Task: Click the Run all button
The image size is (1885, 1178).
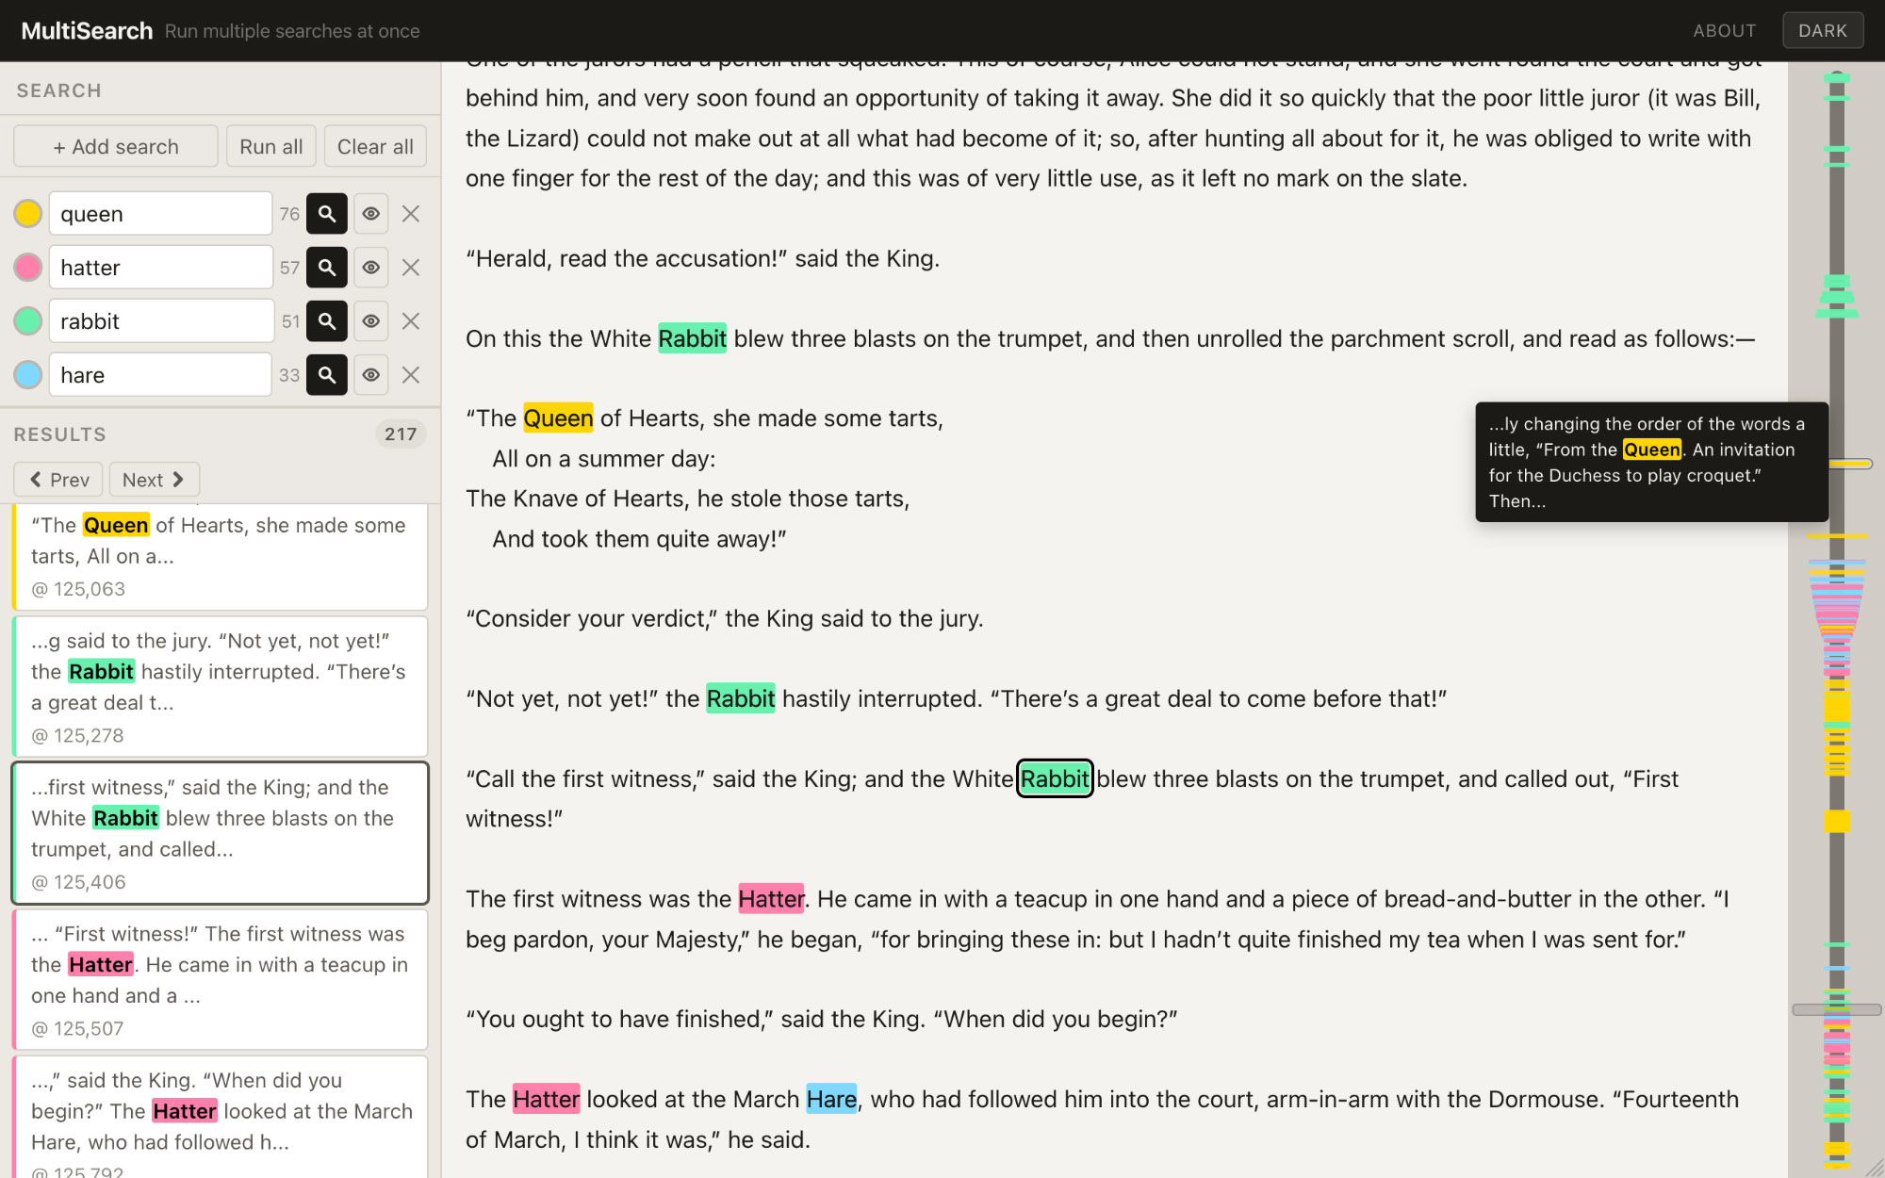Action: pos(271,146)
